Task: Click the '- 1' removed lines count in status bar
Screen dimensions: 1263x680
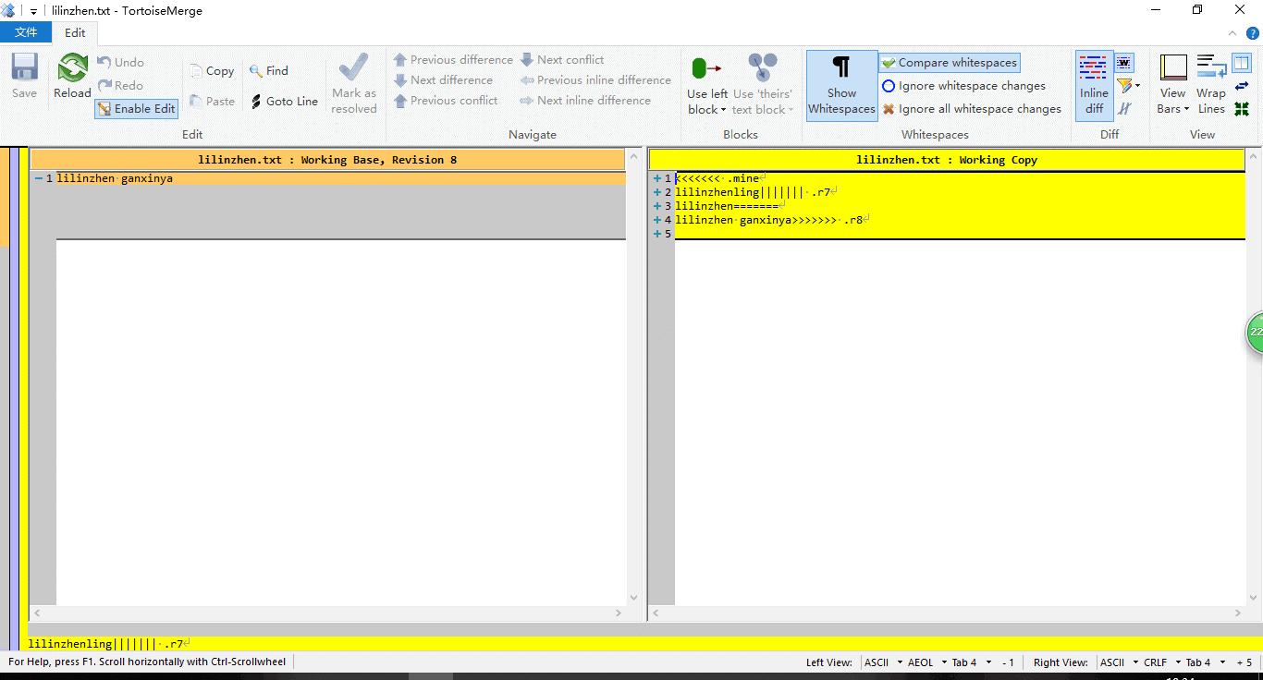Action: coord(1008,662)
